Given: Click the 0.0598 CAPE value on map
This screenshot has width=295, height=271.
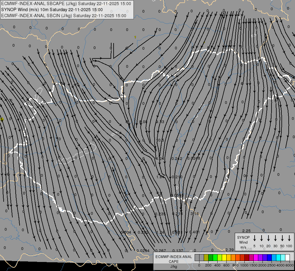Looking at the screenshot, I should point(177,195).
